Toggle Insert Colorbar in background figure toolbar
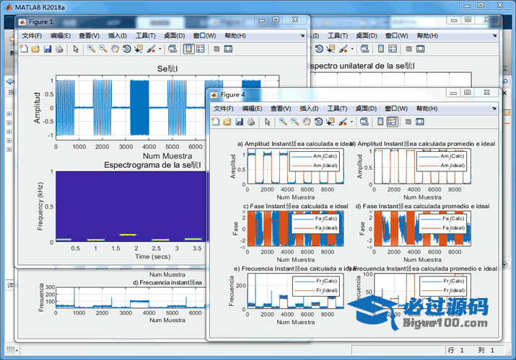Viewport: 516px width, 360px height. (x=381, y=49)
